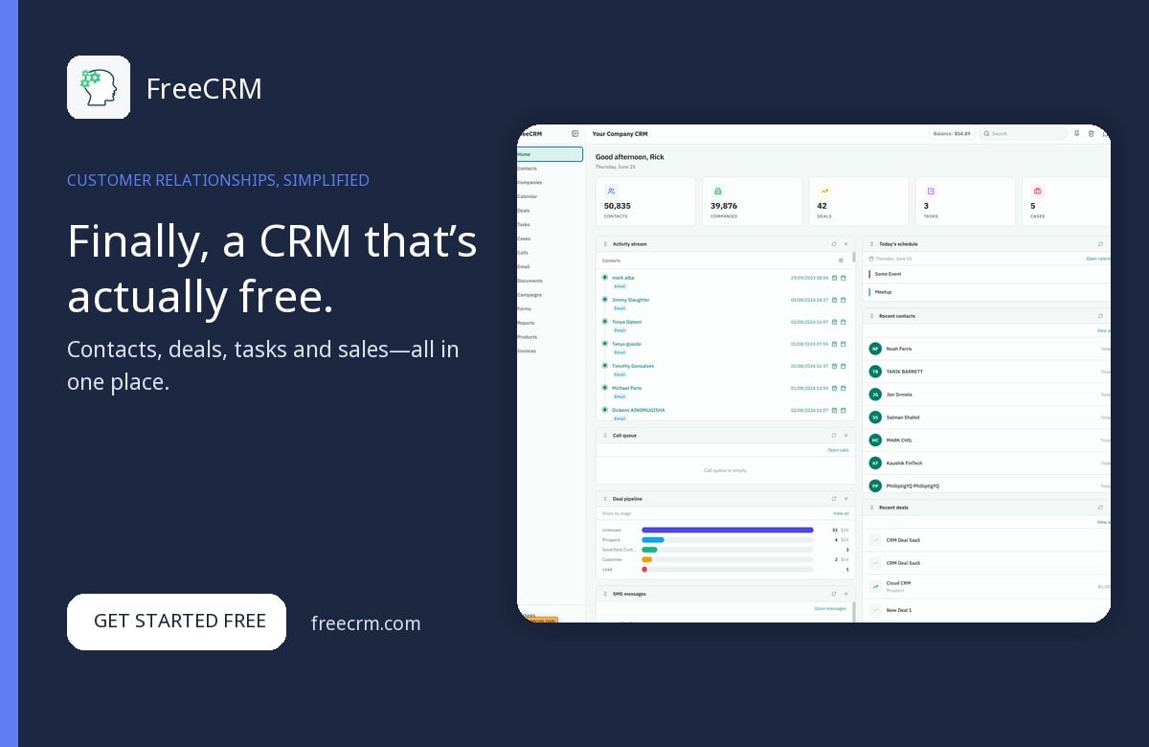Open Michael Paris in Activity stream

tap(626, 388)
